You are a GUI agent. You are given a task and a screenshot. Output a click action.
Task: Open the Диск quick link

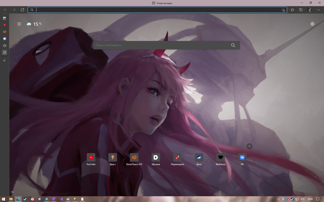(x=199, y=159)
